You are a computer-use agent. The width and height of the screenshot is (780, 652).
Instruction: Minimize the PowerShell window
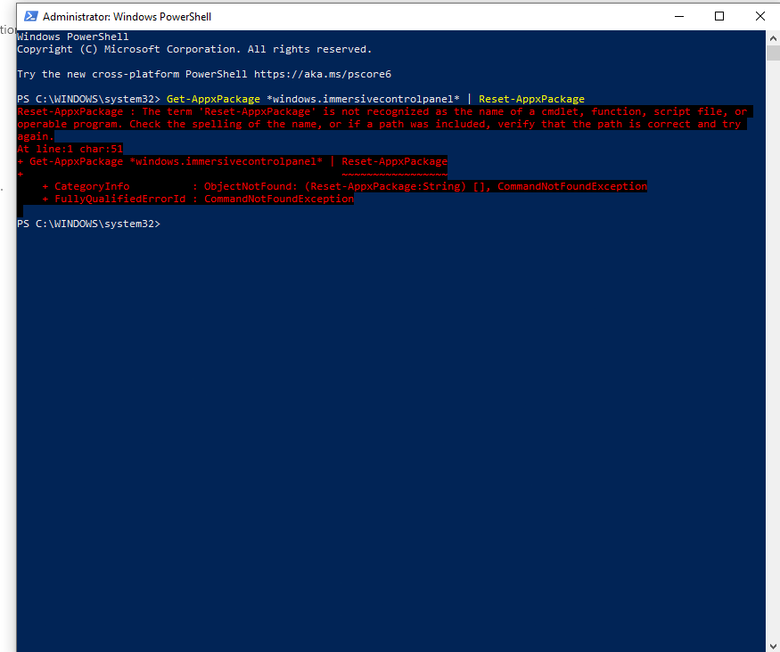[x=679, y=16]
